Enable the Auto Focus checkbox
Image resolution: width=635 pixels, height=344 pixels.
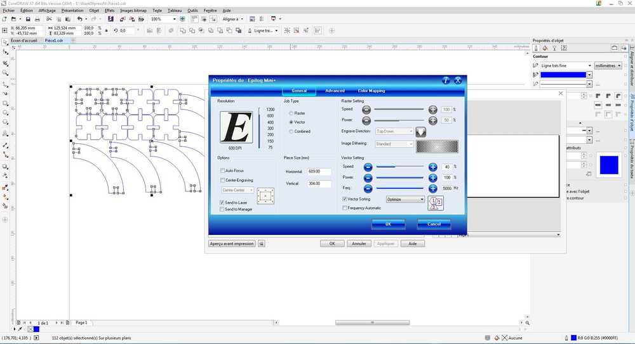222,170
